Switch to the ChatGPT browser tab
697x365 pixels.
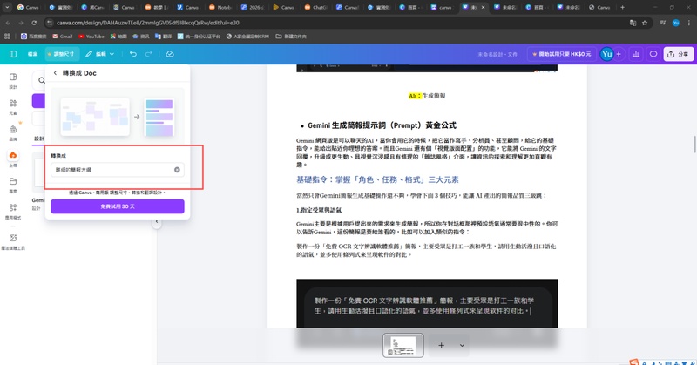(x=316, y=7)
